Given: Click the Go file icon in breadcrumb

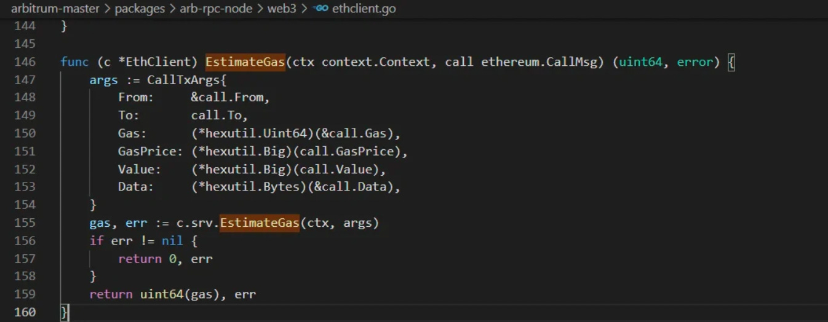Looking at the screenshot, I should coord(320,9).
